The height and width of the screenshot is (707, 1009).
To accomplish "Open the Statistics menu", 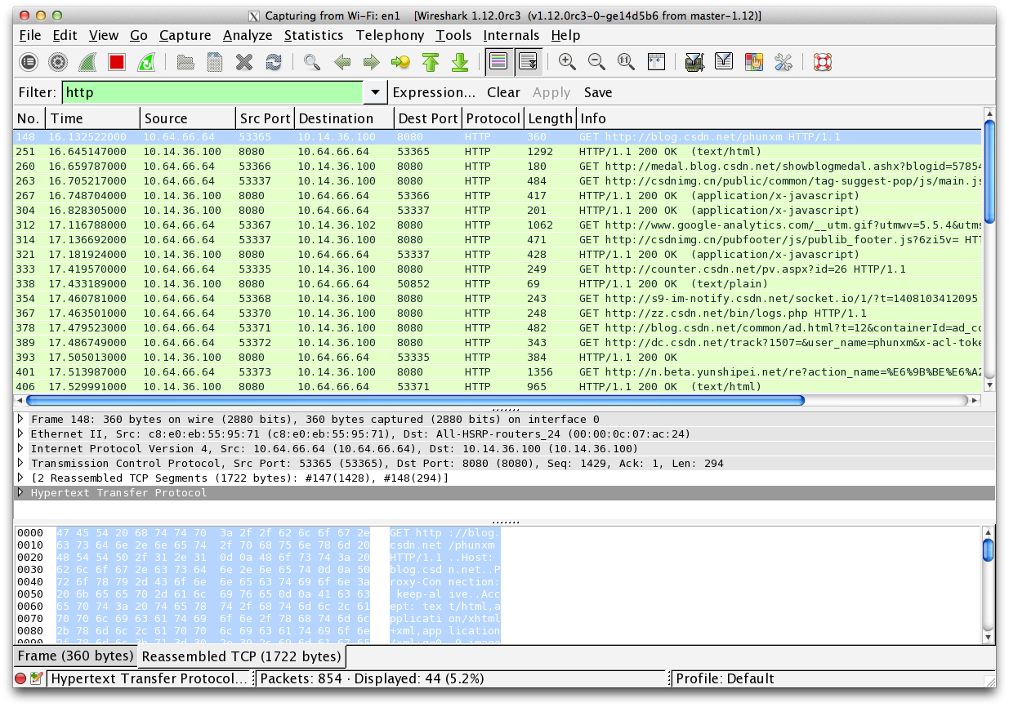I will [x=314, y=35].
